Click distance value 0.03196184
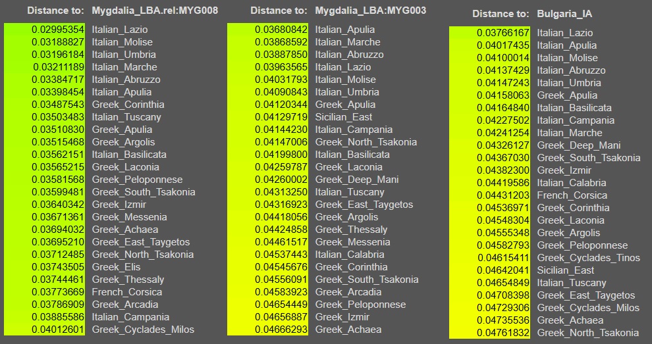652x344 pixels. [x=58, y=55]
